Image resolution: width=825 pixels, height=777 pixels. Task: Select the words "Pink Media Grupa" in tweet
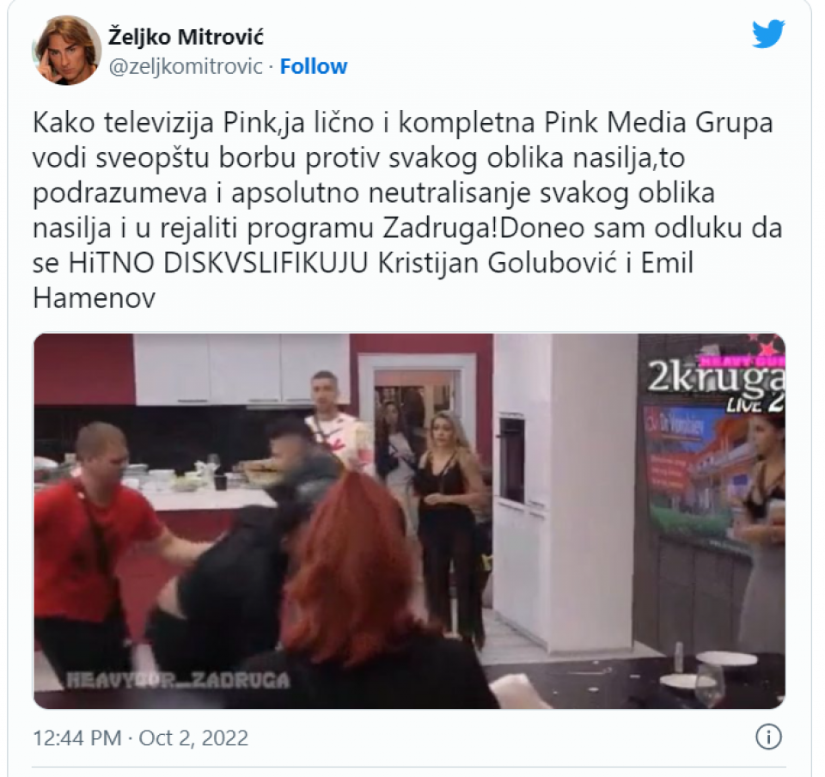click(x=658, y=123)
